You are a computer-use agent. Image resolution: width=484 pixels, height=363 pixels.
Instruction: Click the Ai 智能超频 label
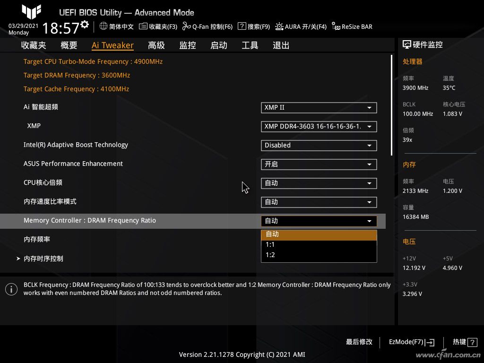(x=41, y=107)
